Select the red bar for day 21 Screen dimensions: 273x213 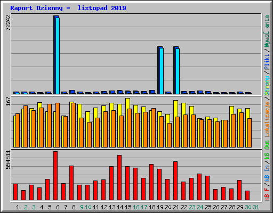(175, 181)
